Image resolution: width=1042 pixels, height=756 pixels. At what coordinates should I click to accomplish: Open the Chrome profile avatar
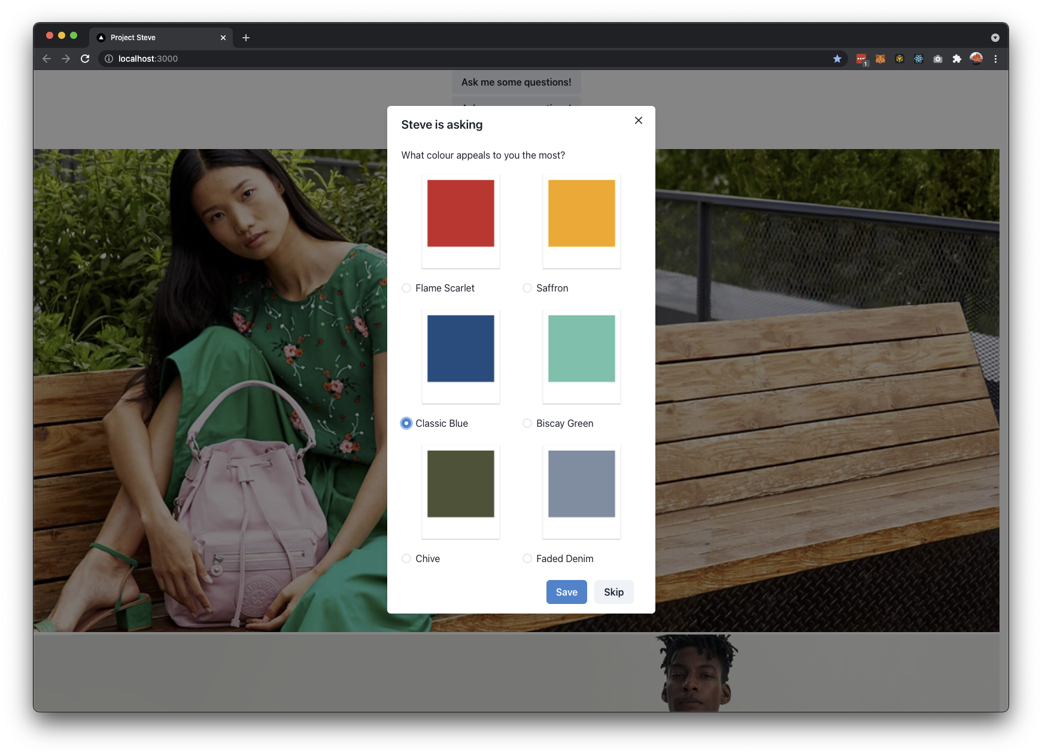coord(976,58)
